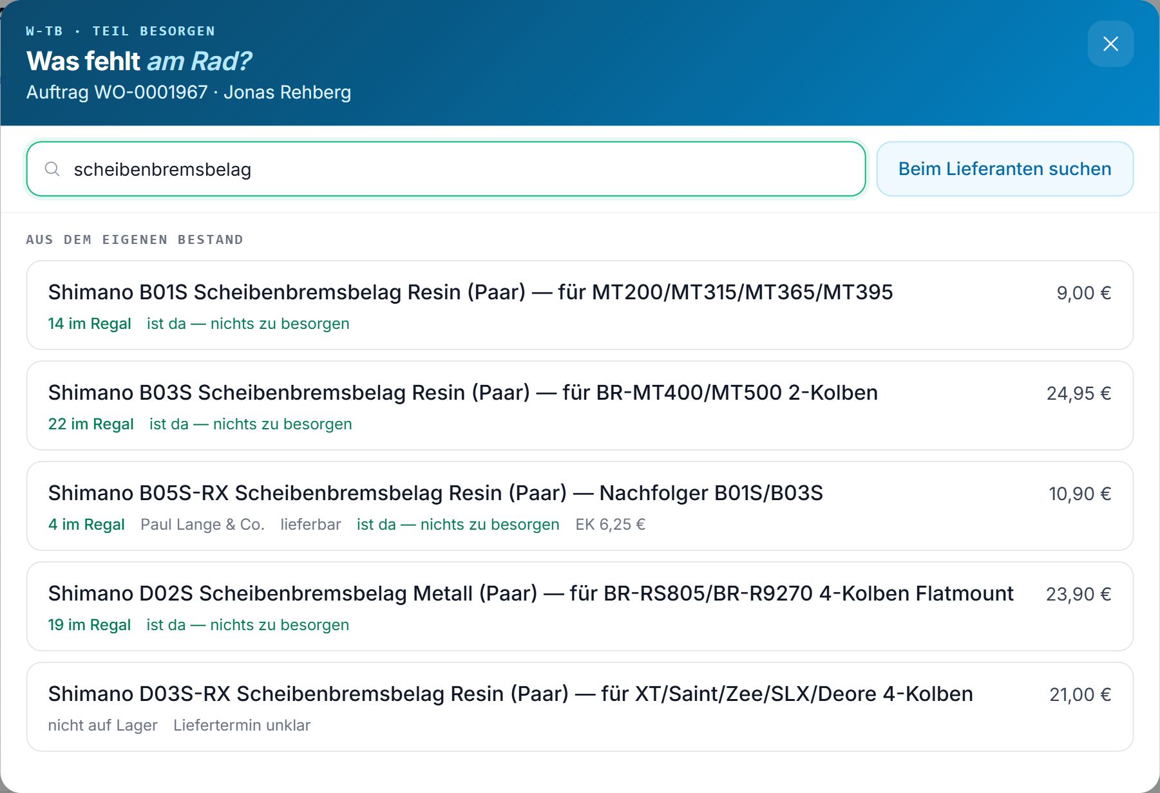Click the 23,90 € price
The image size is (1160, 793).
click(x=1079, y=595)
